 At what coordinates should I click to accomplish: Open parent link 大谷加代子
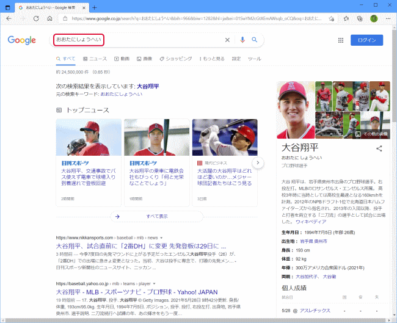coord(307,277)
